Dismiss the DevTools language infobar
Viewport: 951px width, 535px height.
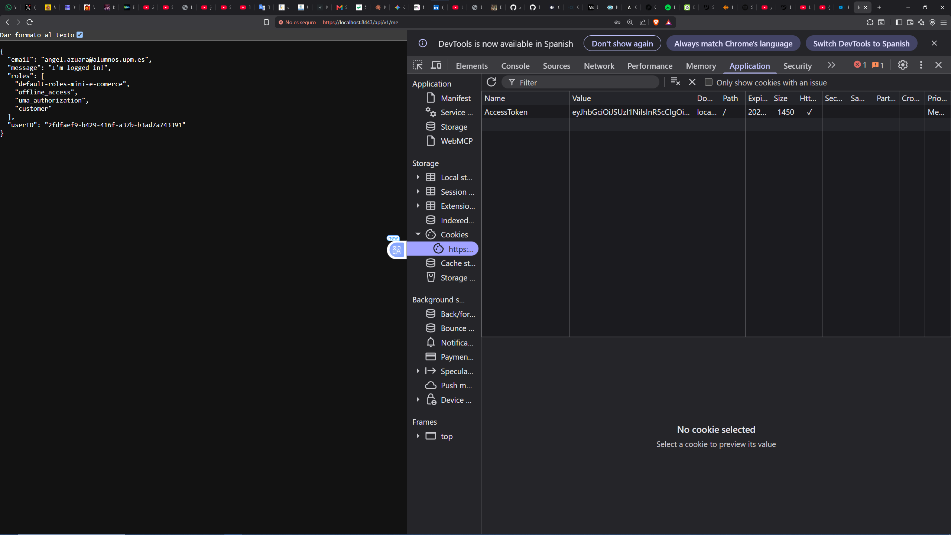[x=934, y=43]
